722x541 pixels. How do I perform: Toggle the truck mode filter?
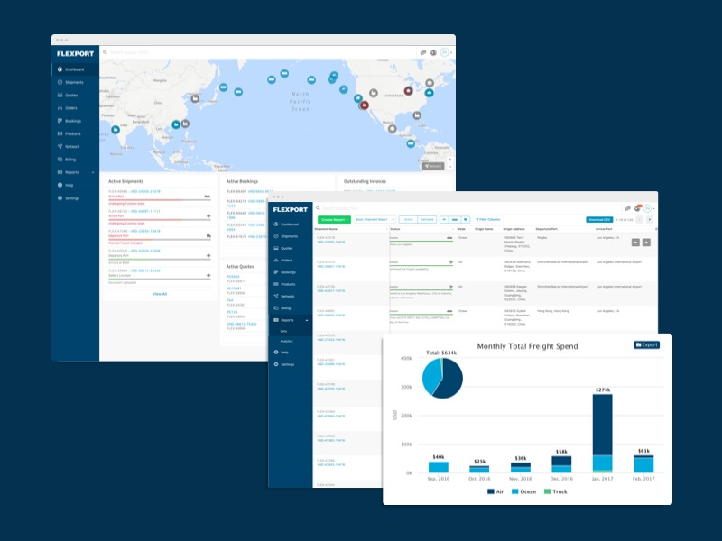click(465, 220)
